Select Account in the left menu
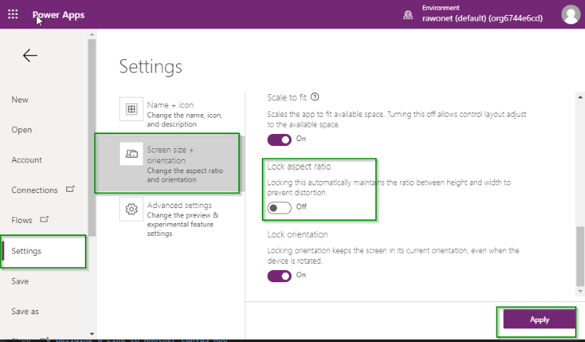Image resolution: width=585 pixels, height=342 pixels. [x=26, y=160]
